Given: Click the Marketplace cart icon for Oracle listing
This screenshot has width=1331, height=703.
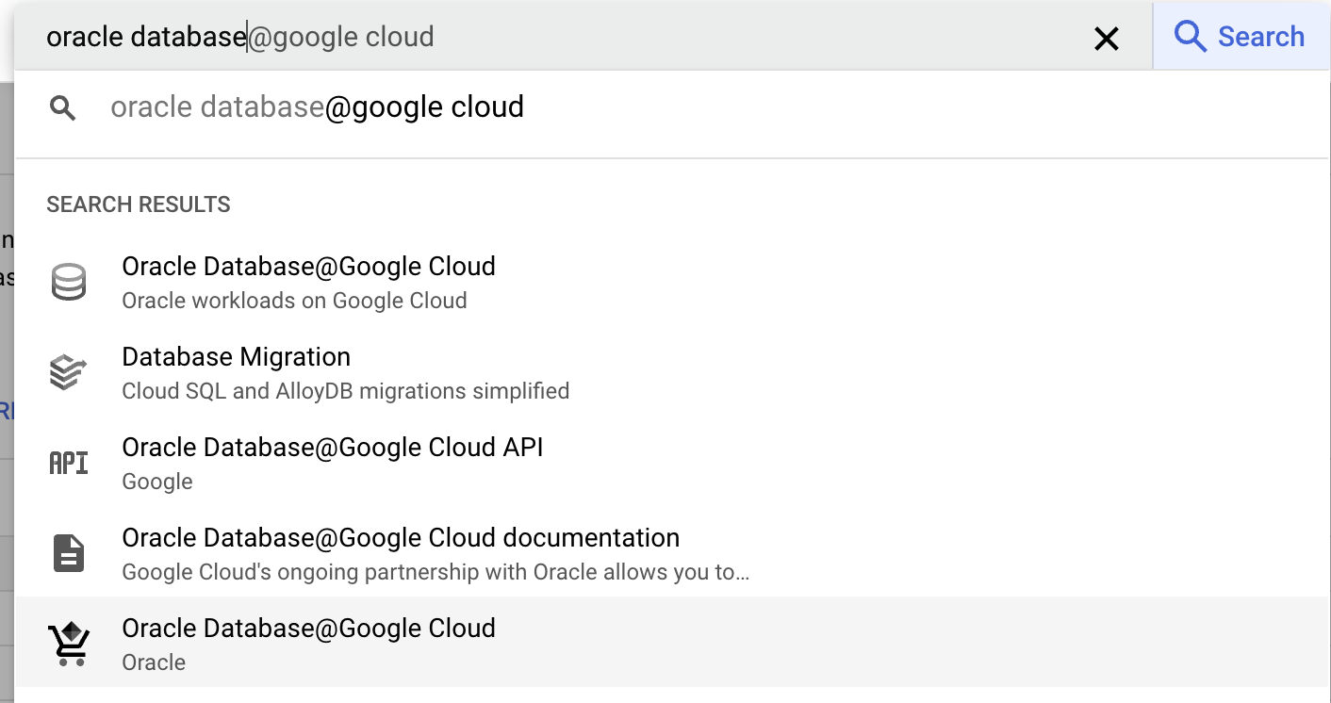Looking at the screenshot, I should coord(69,644).
